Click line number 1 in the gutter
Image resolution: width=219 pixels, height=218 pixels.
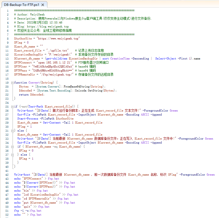point(7,10)
